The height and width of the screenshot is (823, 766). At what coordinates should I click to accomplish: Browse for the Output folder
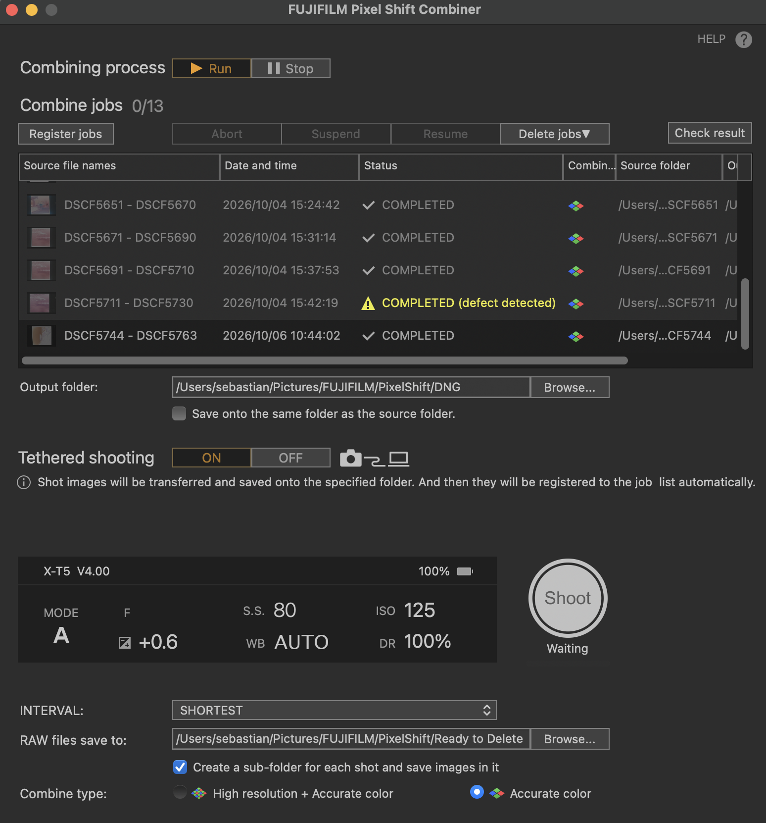tap(570, 387)
